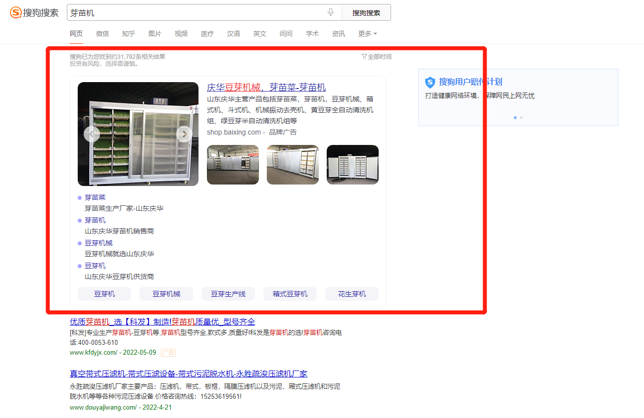Click the 箱式豆芽机 tag button
This screenshot has height=418, width=644.
(290, 294)
